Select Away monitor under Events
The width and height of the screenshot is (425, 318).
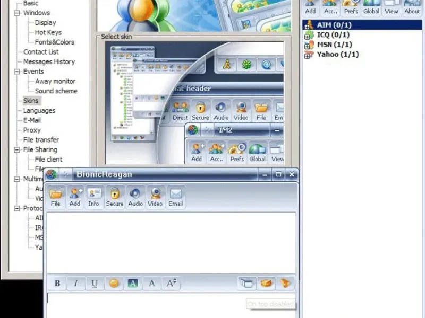(55, 81)
